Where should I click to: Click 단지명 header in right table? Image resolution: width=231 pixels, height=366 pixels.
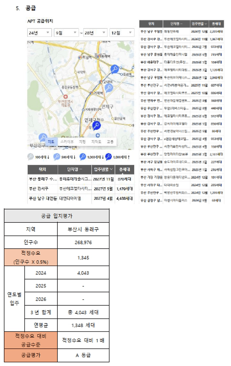pos(177,24)
